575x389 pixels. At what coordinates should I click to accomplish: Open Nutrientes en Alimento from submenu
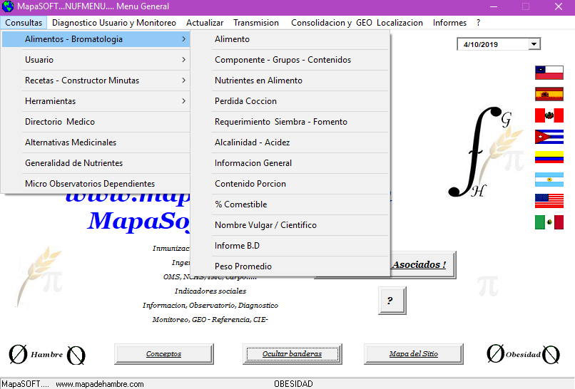coord(258,81)
